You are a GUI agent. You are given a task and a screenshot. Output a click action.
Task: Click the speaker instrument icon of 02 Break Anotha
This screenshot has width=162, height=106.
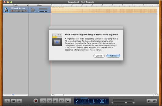coord(6,10)
